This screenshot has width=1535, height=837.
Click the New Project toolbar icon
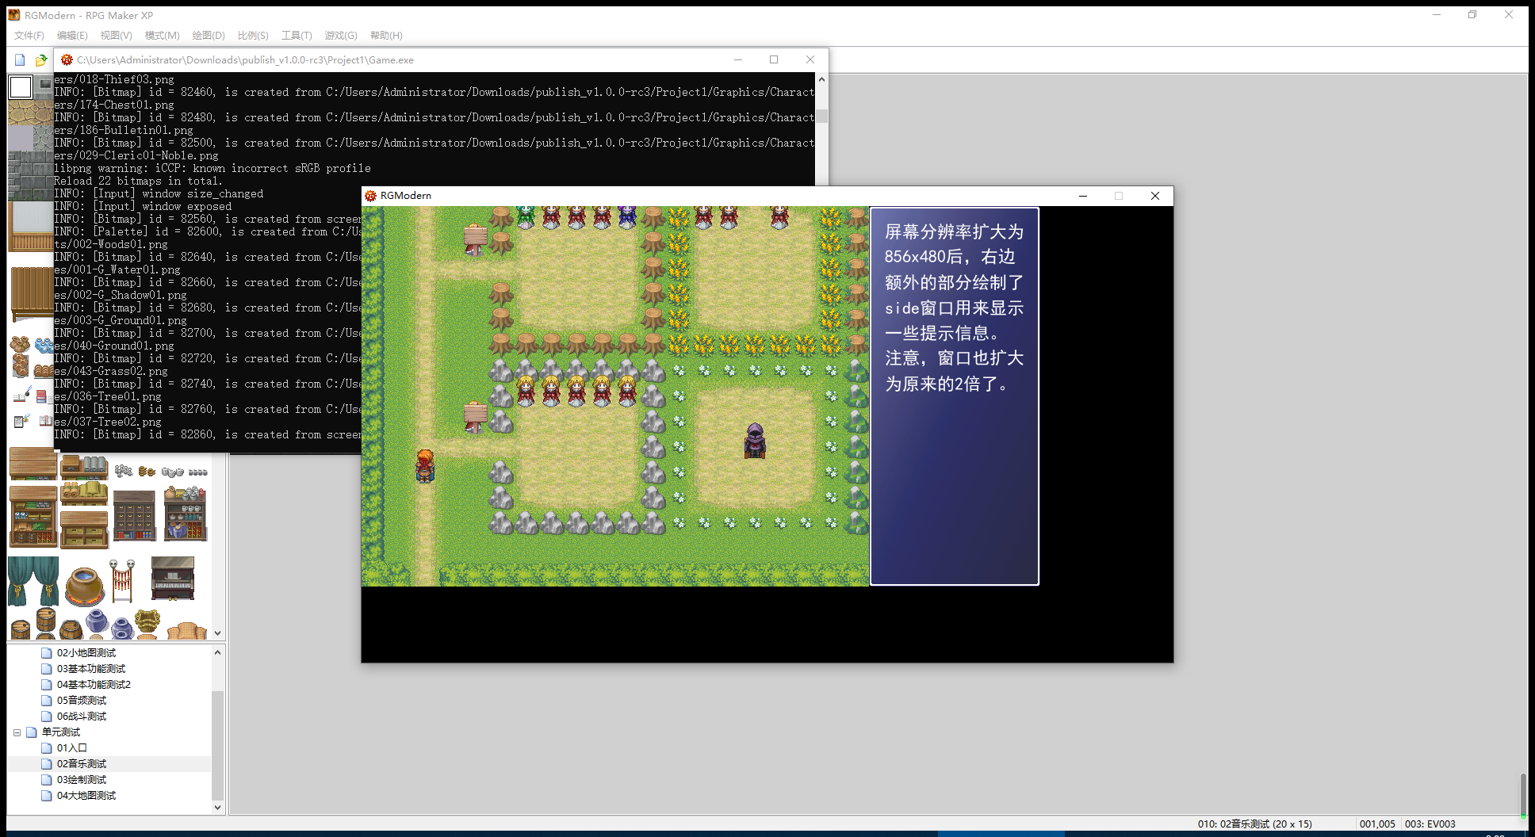tap(20, 60)
